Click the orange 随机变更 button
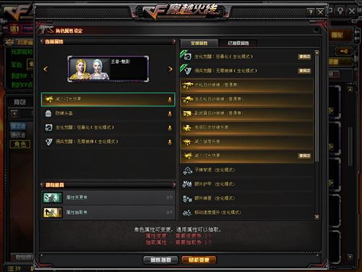Screen dimensions: 362x272 point(199,260)
